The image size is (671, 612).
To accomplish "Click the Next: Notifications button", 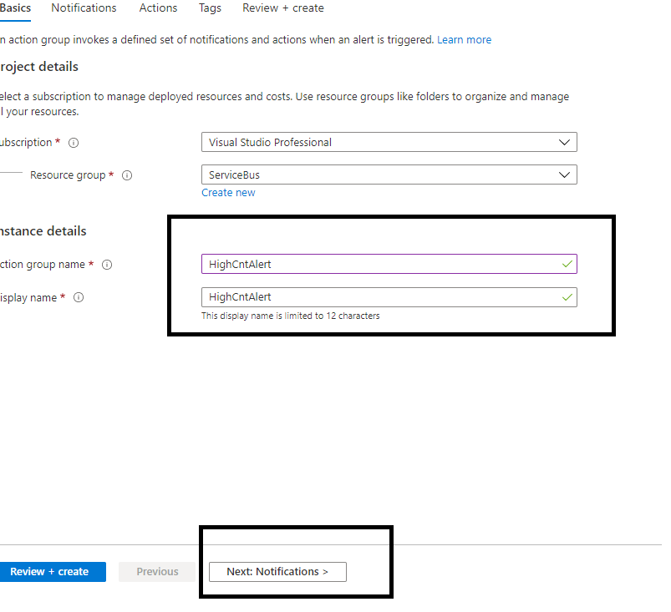I will point(277,572).
